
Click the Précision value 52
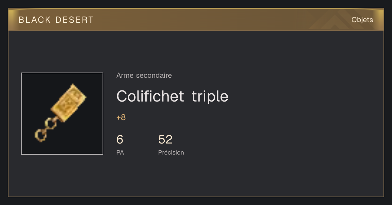coord(165,140)
